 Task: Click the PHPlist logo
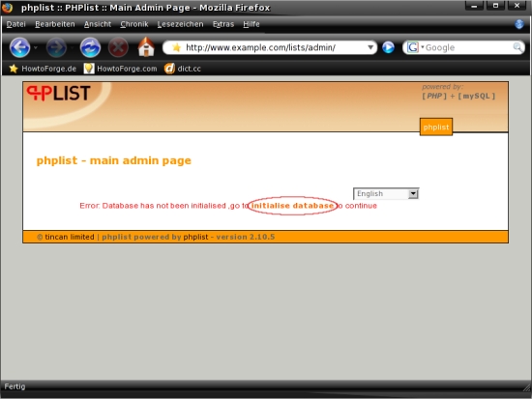(x=59, y=93)
